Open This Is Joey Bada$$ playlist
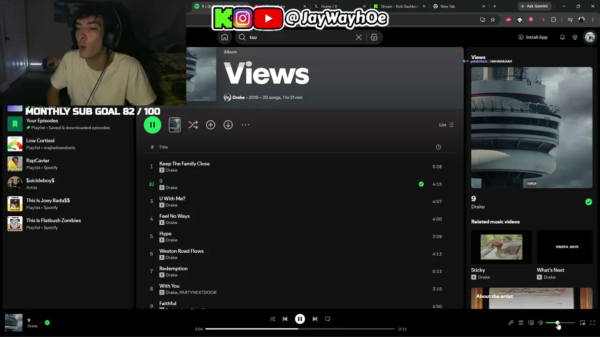Viewport: 600px width, 337px height. [x=68, y=204]
